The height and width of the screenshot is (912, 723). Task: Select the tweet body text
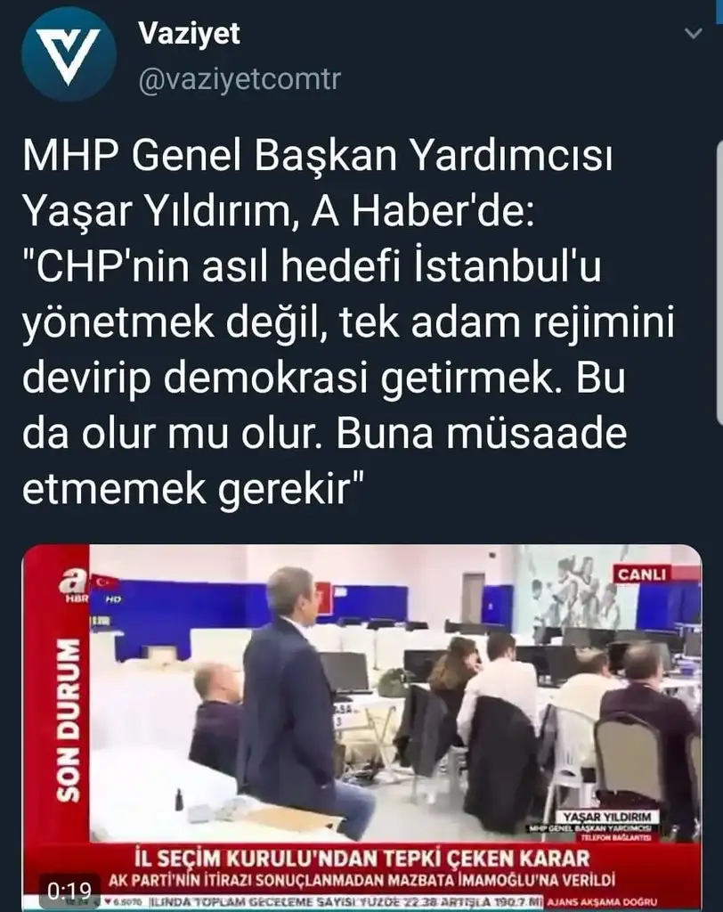point(348,322)
